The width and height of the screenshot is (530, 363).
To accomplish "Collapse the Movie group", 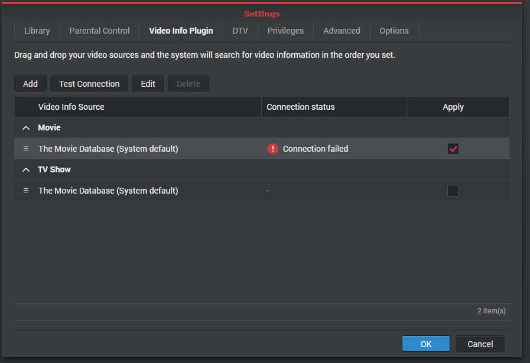I will (x=25, y=127).
